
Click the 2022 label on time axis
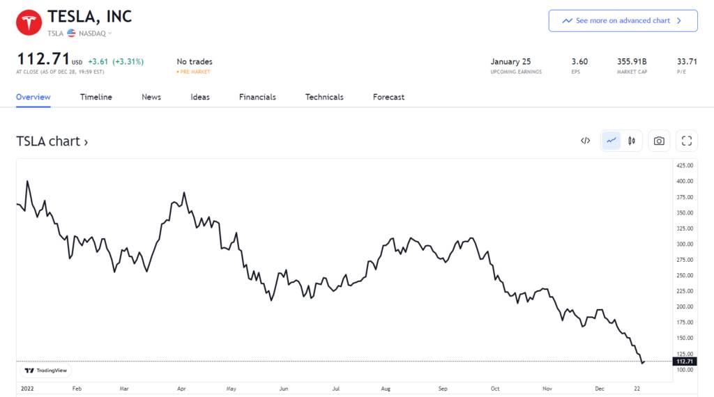click(27, 389)
